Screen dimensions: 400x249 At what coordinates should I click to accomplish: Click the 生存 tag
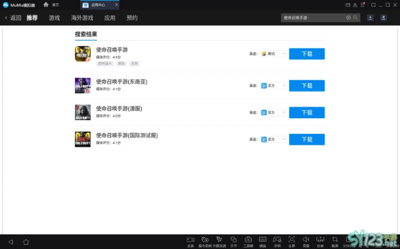pos(134,63)
